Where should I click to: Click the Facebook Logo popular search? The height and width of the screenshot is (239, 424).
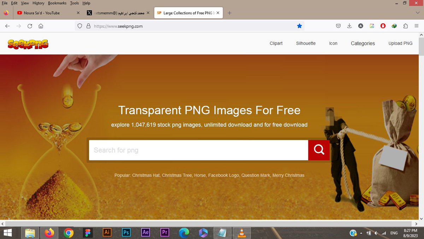point(224,175)
